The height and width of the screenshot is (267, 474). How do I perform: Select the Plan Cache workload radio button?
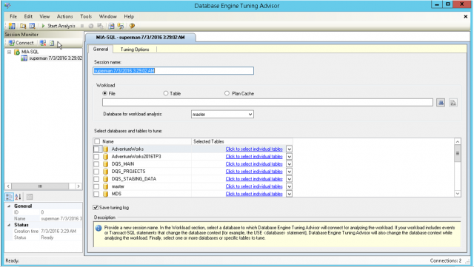(x=227, y=93)
